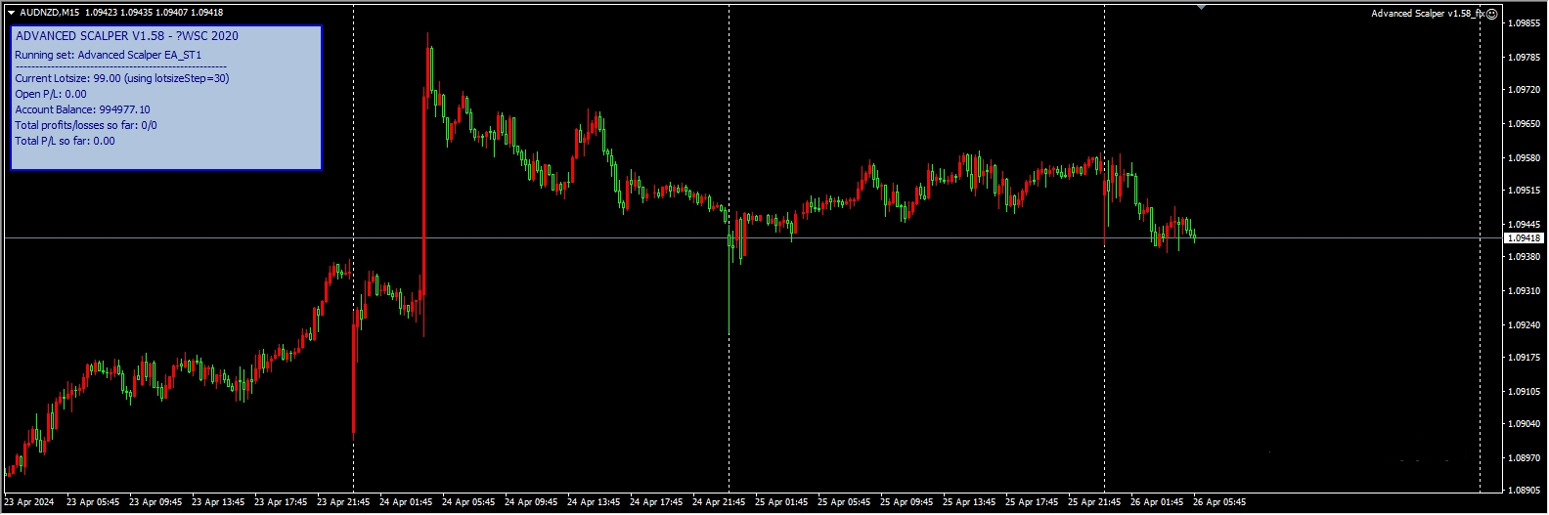Viewport: 1549px width, 515px height.
Task: Click the Total P/L so far: 0.00 line
Action: [65, 141]
